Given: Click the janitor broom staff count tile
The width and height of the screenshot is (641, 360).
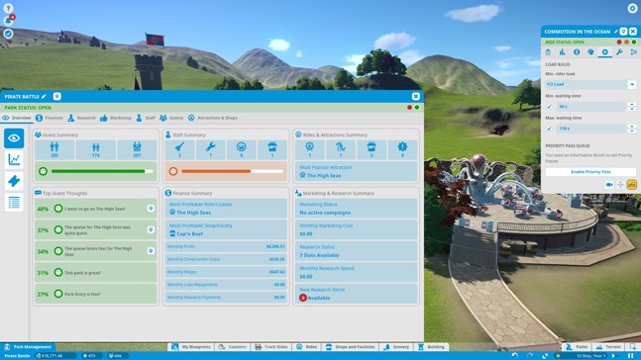Looking at the screenshot, I should pos(179,149).
